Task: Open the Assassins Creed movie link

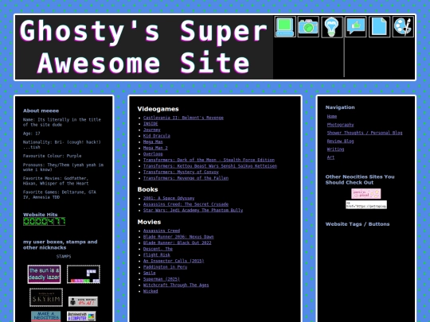Action: point(161,231)
